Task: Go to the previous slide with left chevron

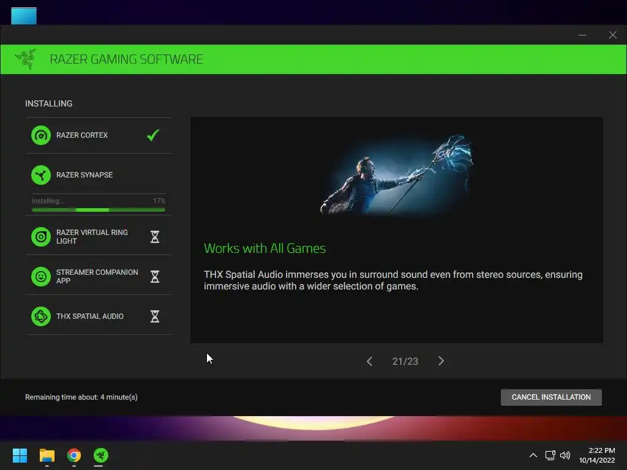Action: point(369,361)
